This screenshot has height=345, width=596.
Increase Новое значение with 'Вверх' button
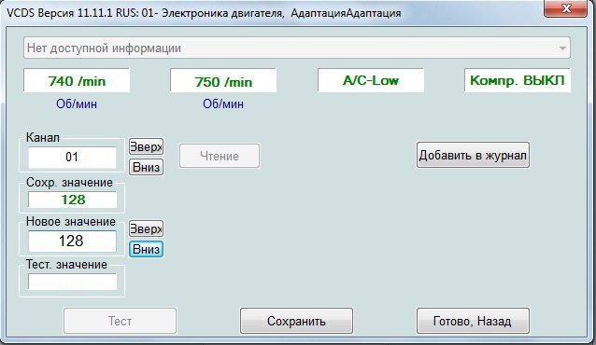pos(147,228)
